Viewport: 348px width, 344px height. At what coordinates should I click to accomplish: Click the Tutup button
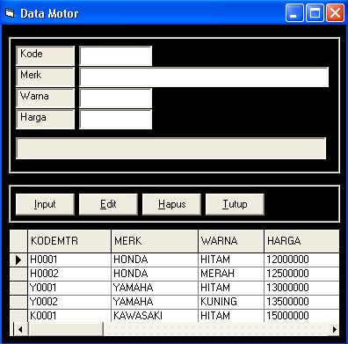click(235, 204)
